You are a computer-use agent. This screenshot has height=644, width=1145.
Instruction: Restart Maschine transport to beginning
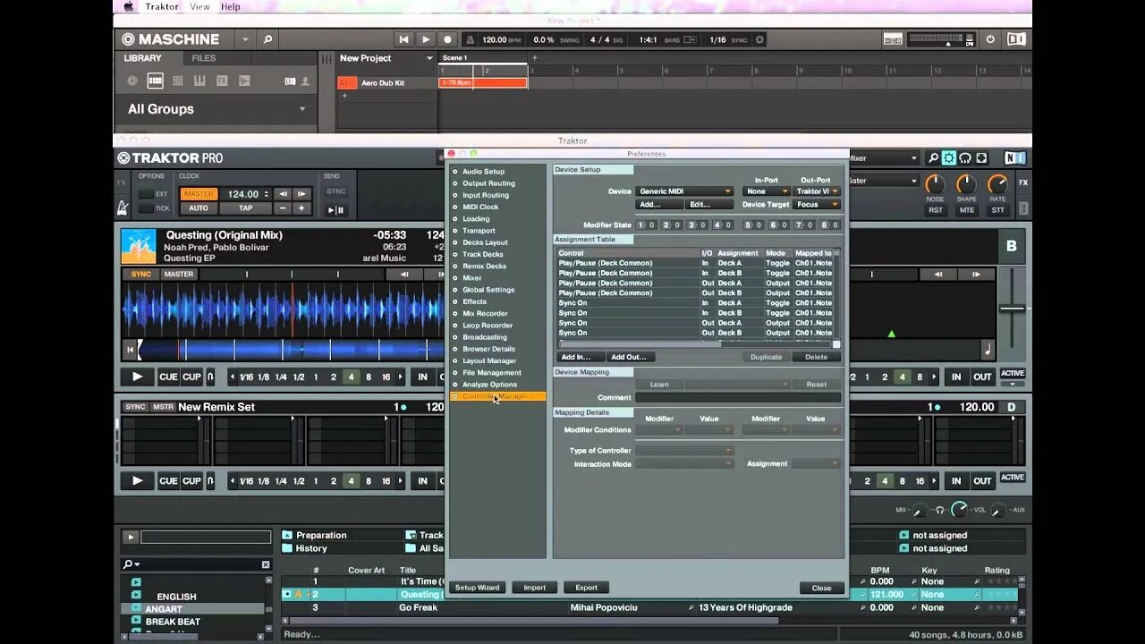tap(404, 39)
